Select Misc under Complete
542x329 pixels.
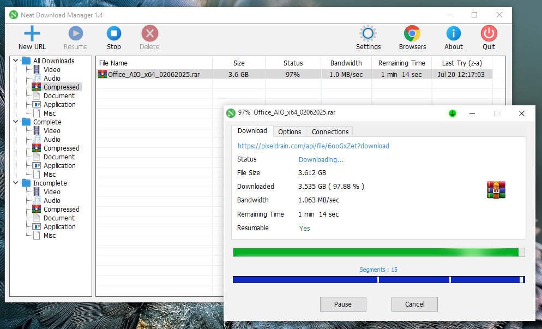click(50, 175)
